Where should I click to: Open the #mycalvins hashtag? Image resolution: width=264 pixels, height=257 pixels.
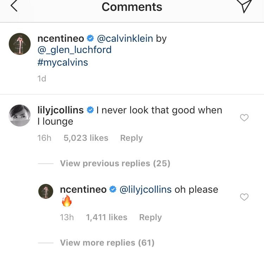pyautogui.click(x=63, y=62)
